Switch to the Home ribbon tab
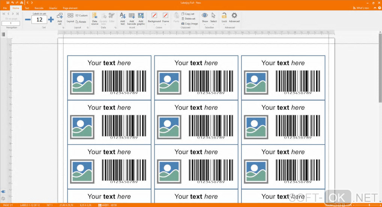Image resolution: width=382 pixels, height=207 pixels. tap(16, 8)
